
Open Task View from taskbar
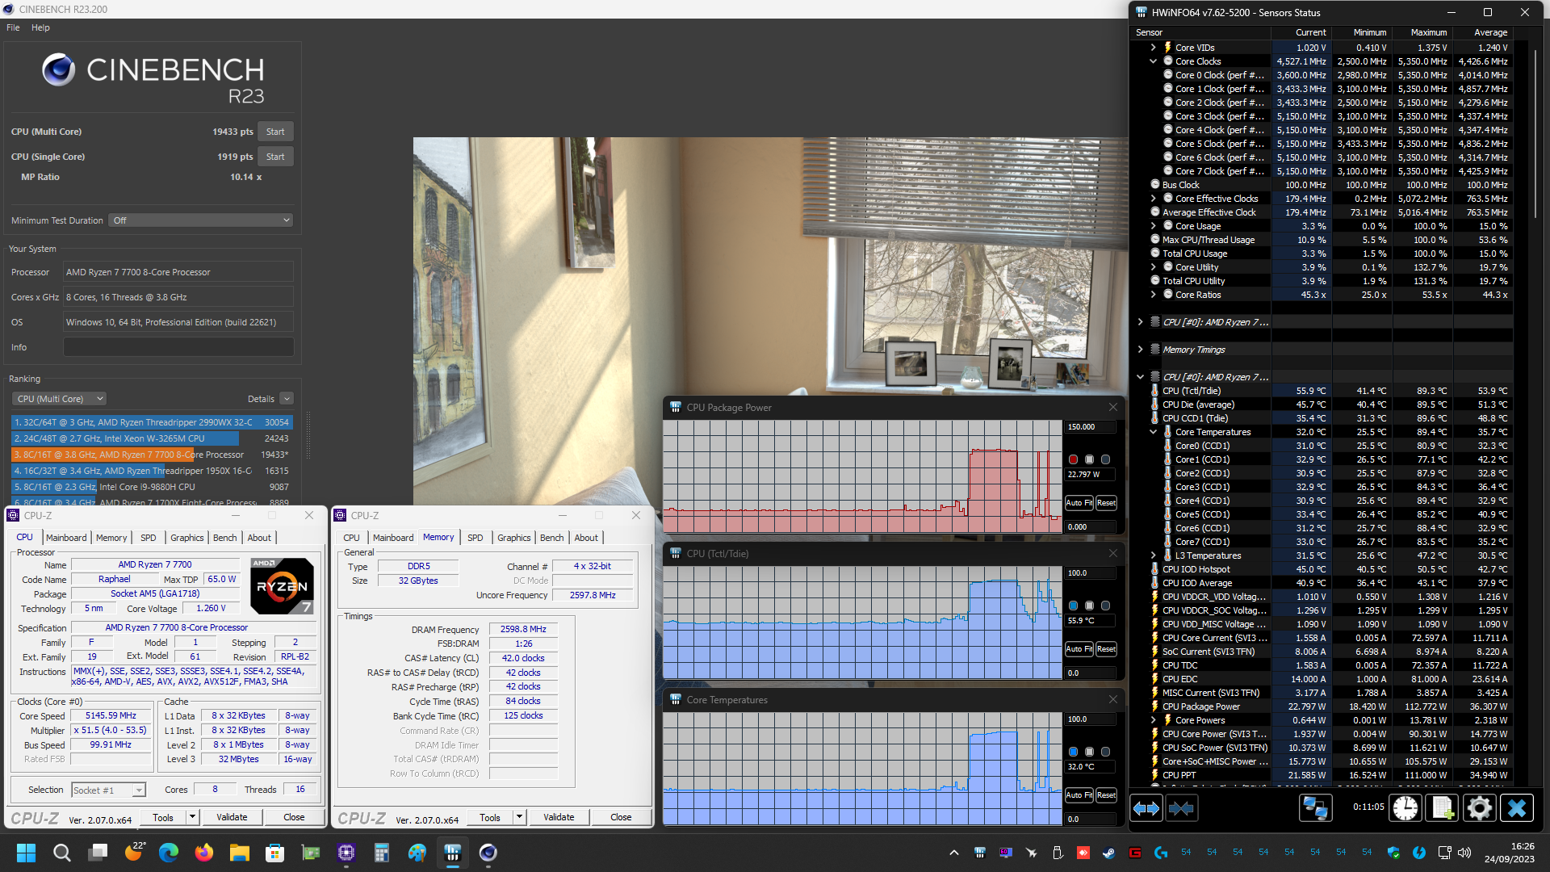98,853
